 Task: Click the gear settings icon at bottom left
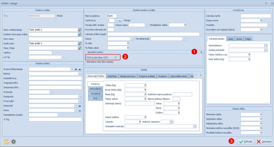pyautogui.click(x=13, y=141)
